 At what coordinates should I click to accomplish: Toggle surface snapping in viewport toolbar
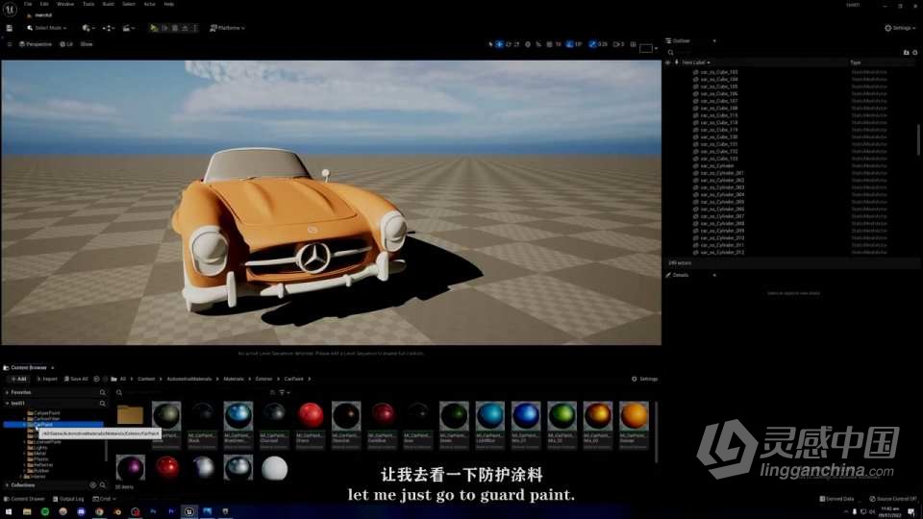click(538, 44)
